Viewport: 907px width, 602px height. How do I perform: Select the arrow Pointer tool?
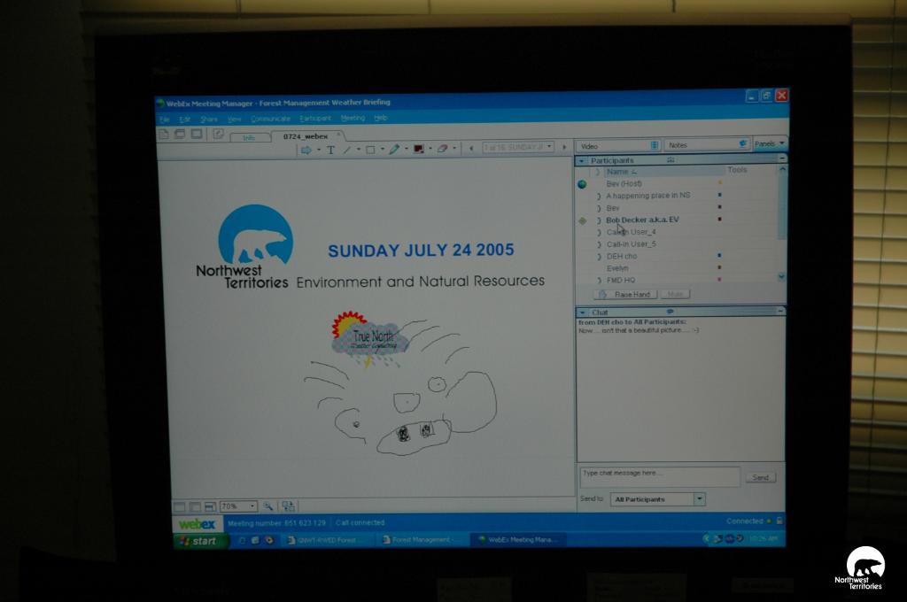pos(306,150)
